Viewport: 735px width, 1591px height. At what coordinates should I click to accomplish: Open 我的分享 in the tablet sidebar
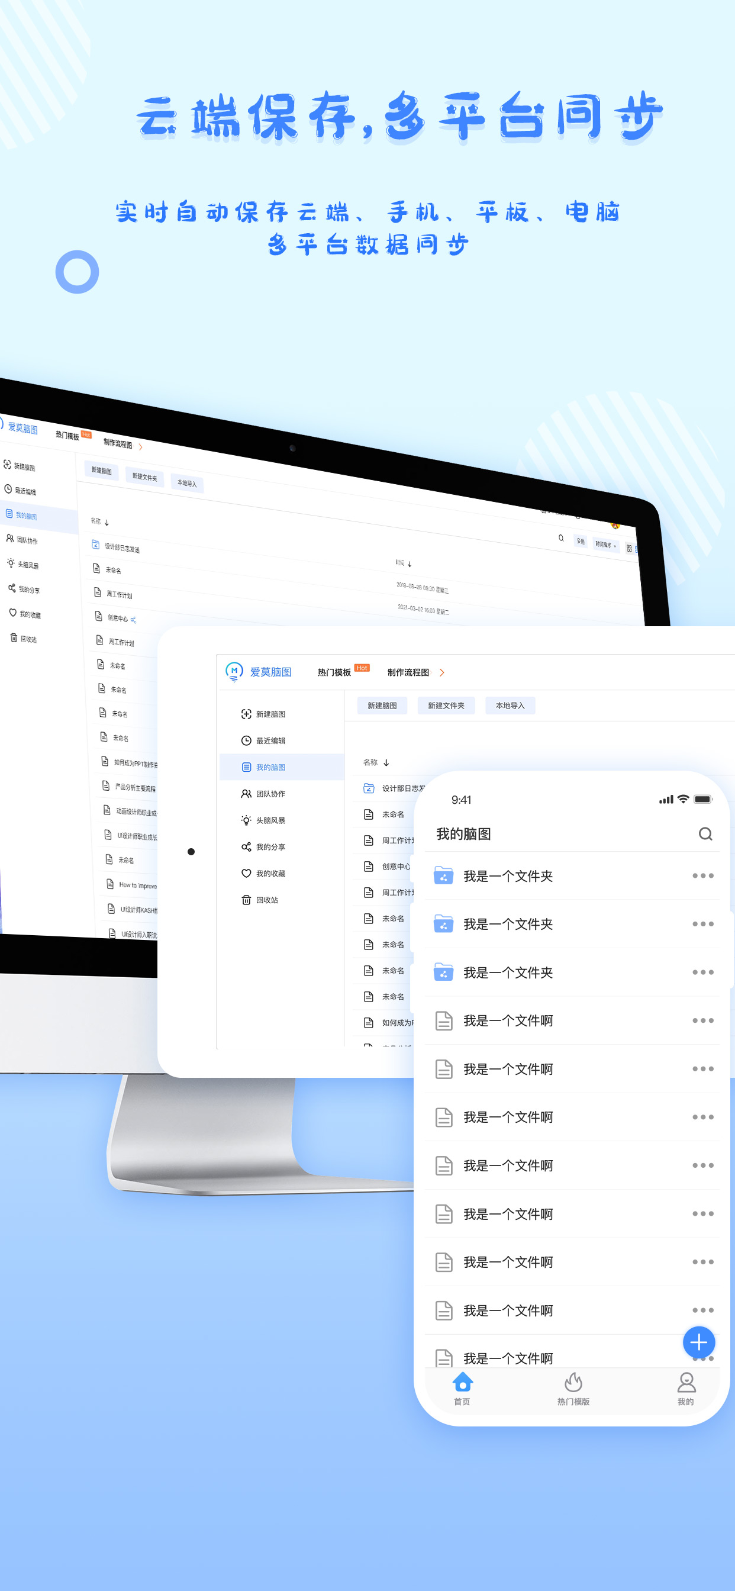(x=264, y=847)
